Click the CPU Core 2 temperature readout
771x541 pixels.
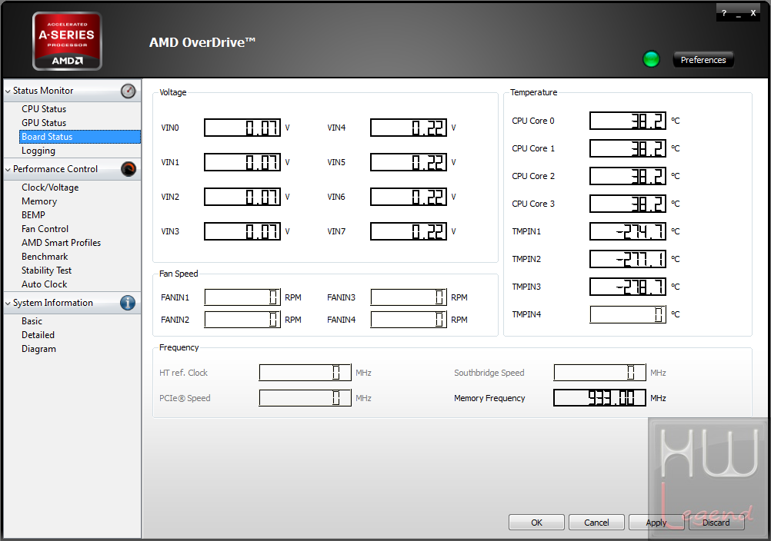(x=628, y=176)
